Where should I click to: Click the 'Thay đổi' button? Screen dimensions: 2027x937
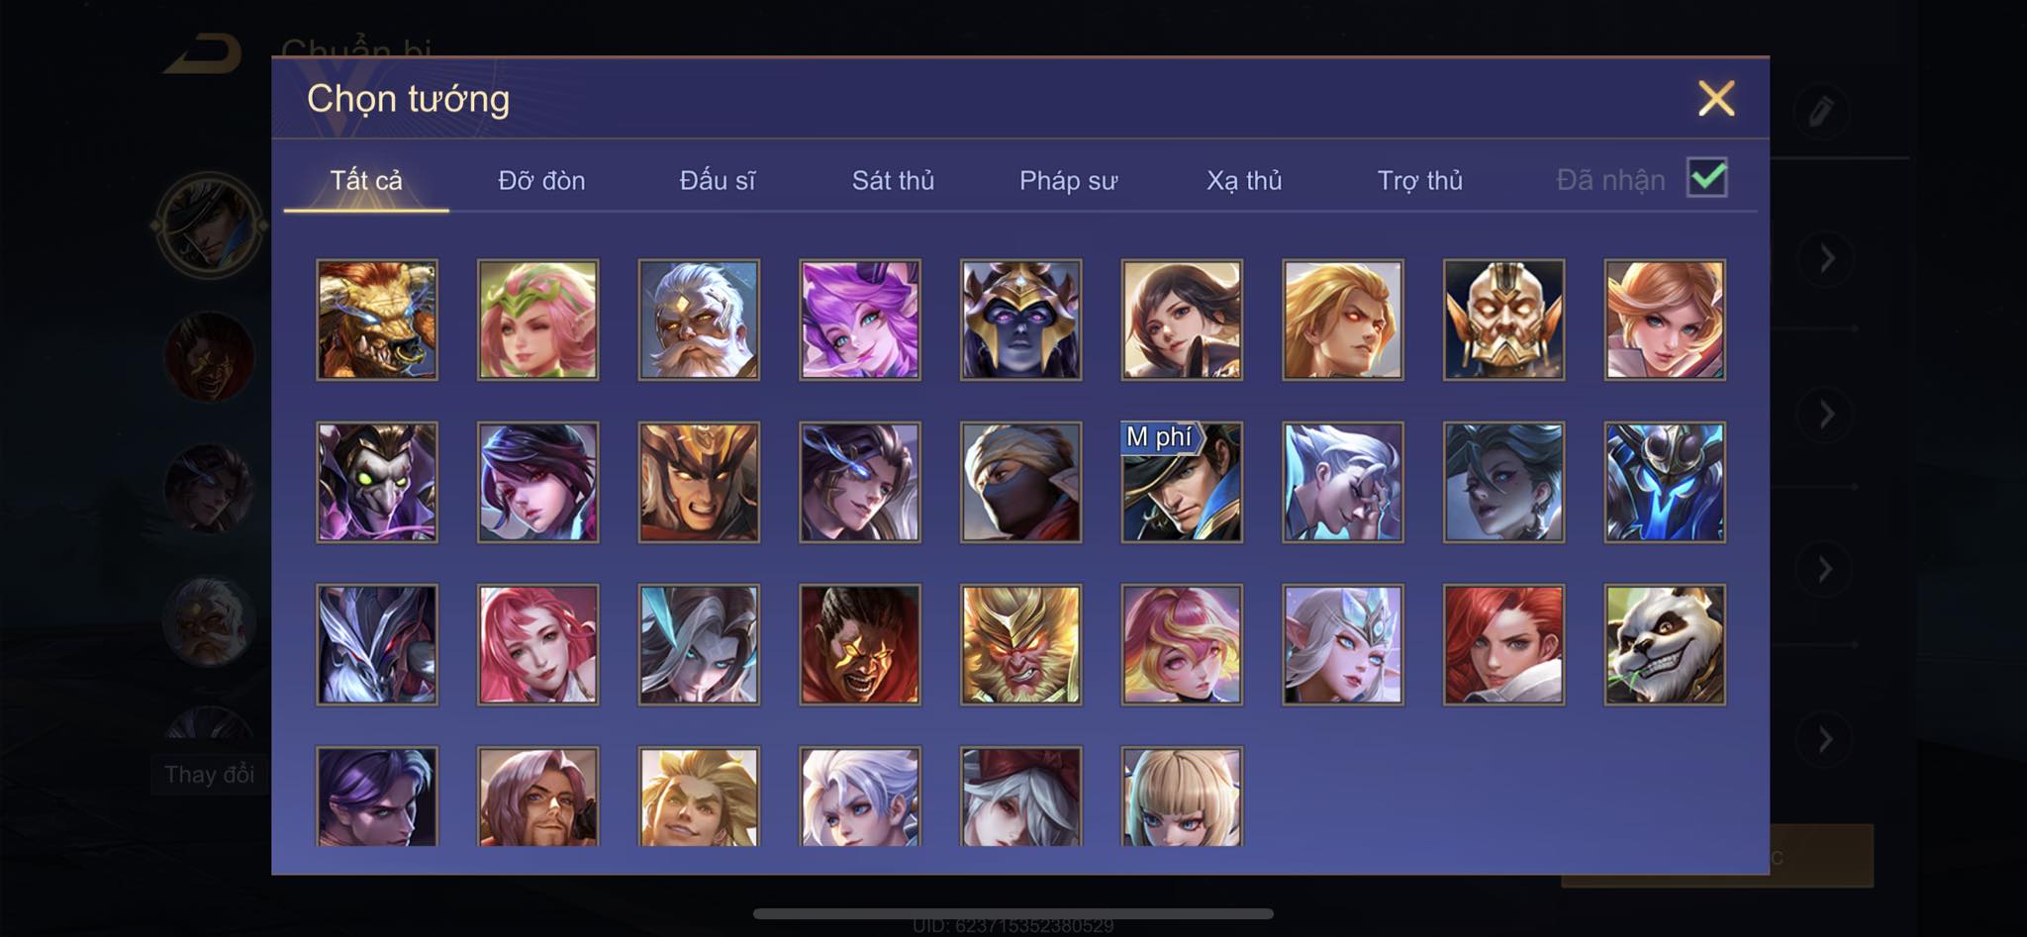(210, 774)
